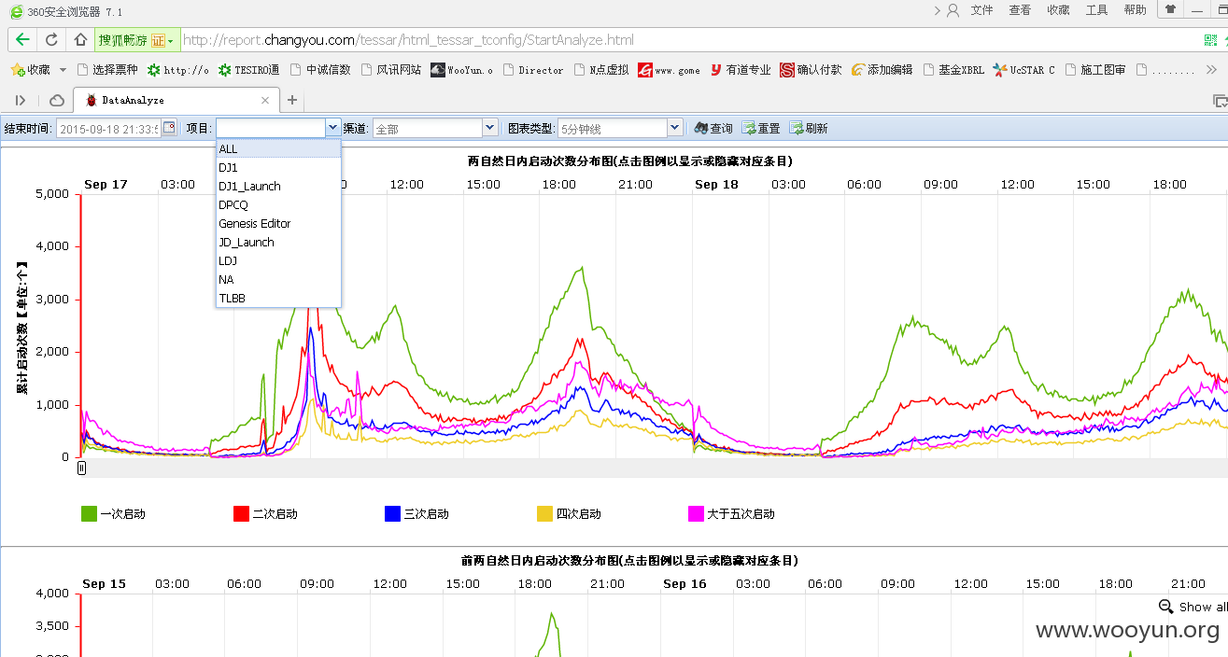Open the 文件 menu
This screenshot has height=657, width=1228.
(x=981, y=10)
